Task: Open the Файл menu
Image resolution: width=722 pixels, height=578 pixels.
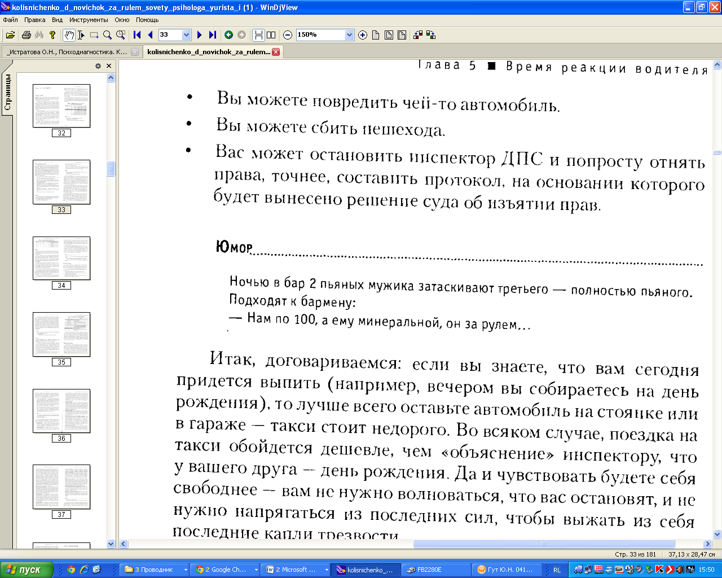Action: 10,20
